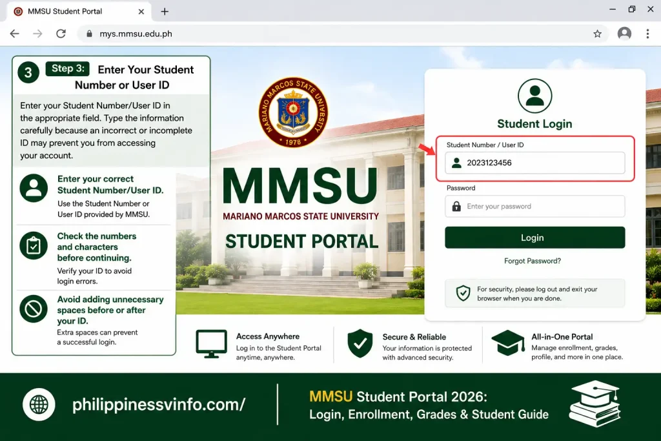Click the Student Login avatar icon
This screenshot has width=661, height=441.
coord(534,96)
